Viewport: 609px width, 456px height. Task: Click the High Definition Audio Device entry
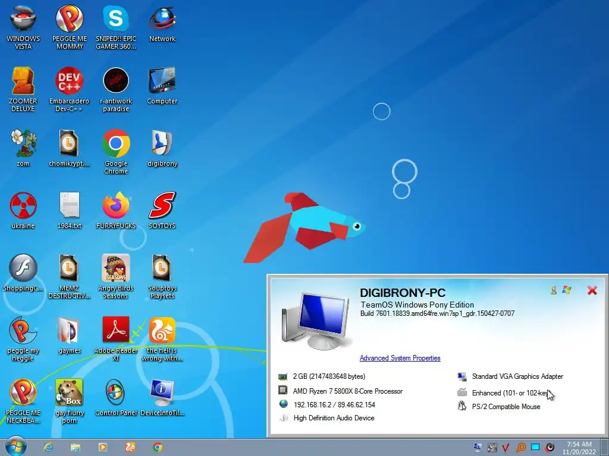point(334,418)
